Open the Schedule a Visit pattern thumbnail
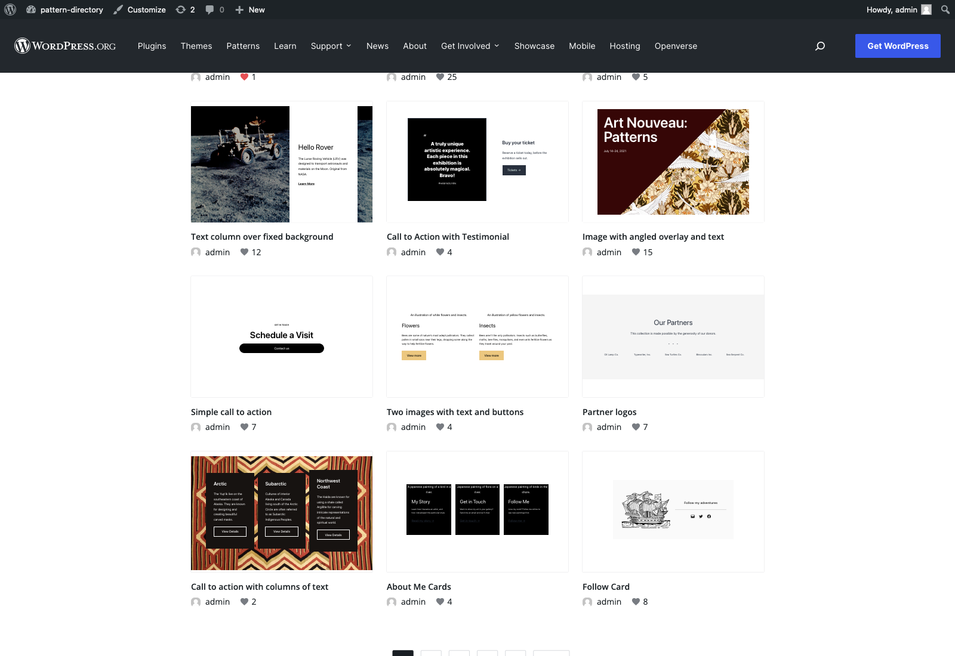The height and width of the screenshot is (656, 955). click(x=282, y=337)
